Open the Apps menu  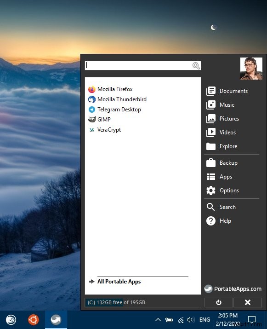(219, 177)
